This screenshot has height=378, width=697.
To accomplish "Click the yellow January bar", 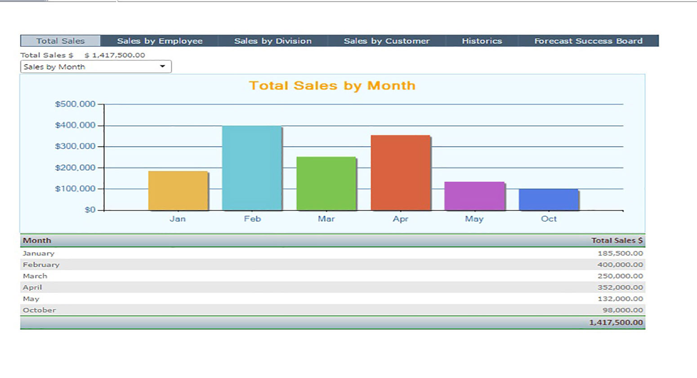I will click(178, 191).
